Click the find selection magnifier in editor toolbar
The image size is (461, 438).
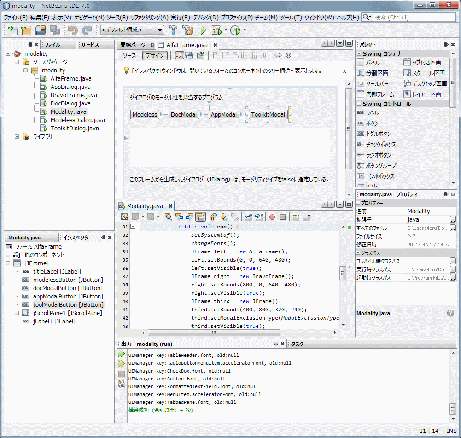pos(169,217)
